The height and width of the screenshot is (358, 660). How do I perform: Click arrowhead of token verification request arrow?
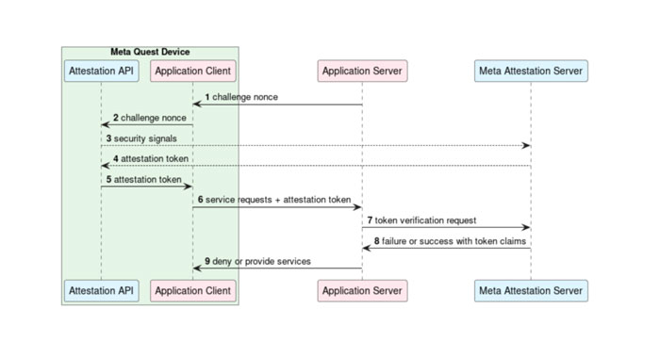[526, 228]
